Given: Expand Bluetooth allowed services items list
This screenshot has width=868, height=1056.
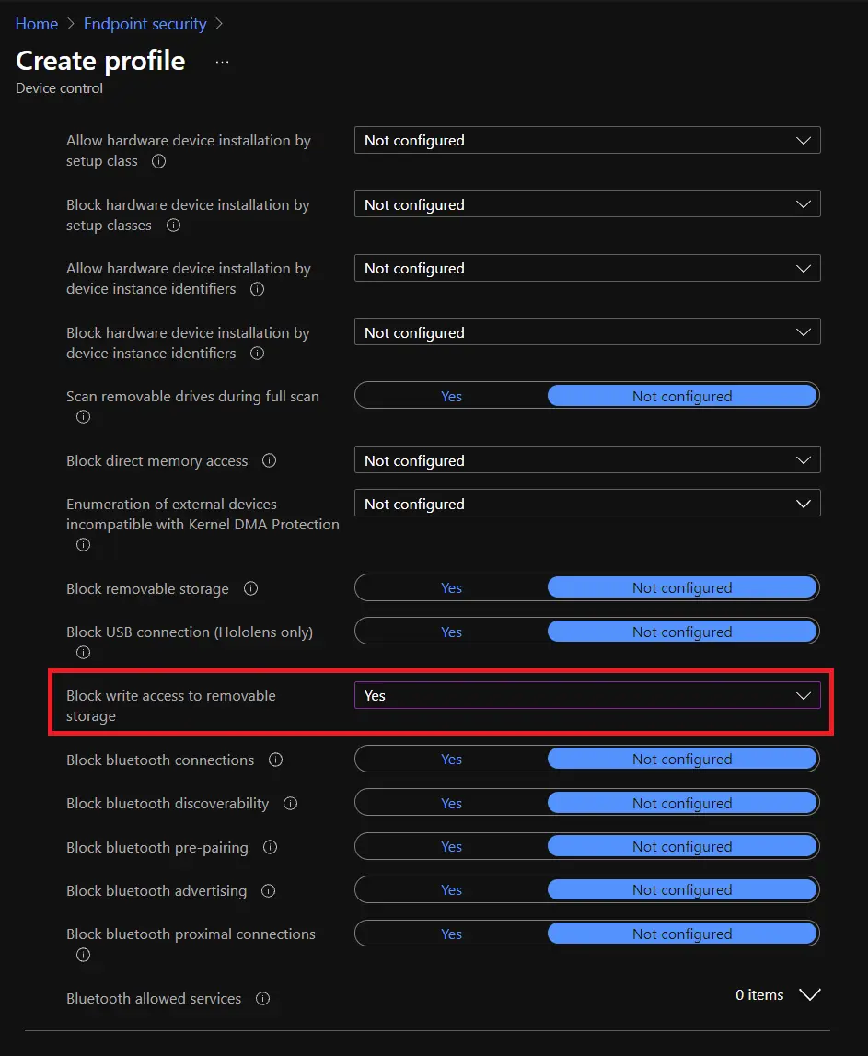Looking at the screenshot, I should pyautogui.click(x=809, y=995).
